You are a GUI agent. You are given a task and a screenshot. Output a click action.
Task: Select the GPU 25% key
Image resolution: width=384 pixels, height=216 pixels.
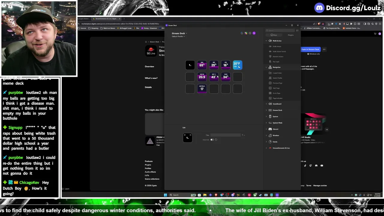pos(214,65)
